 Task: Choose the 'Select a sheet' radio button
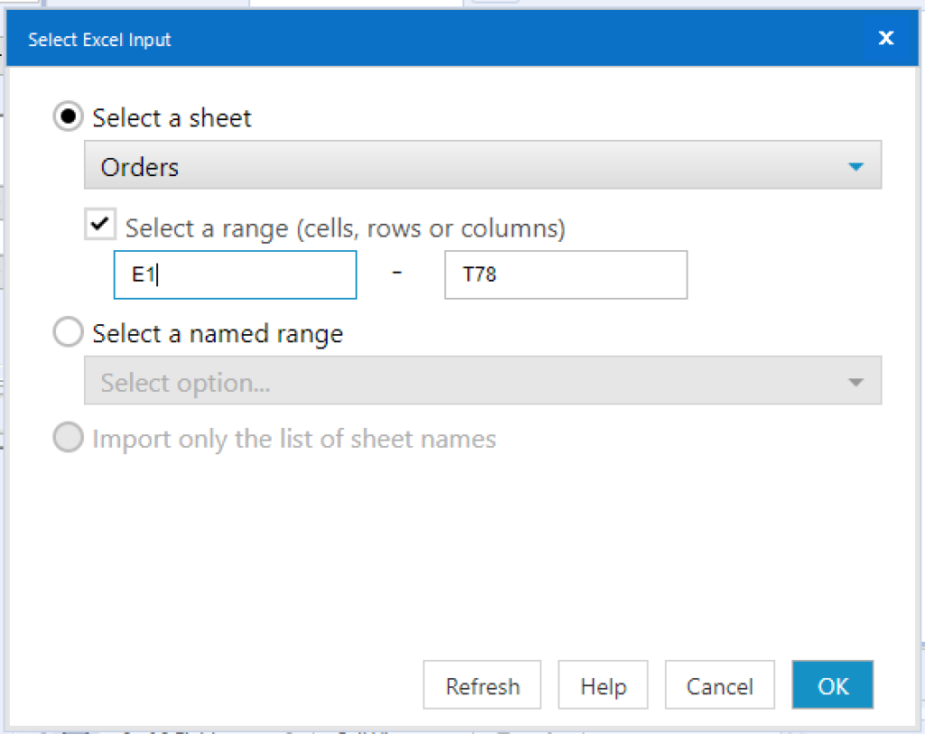click(x=69, y=117)
